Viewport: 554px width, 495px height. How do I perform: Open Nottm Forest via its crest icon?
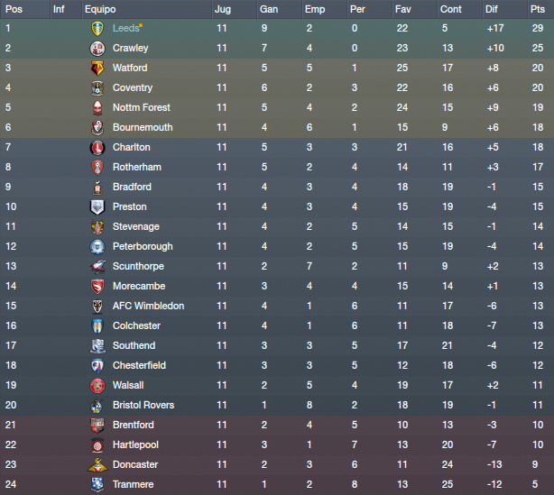[97, 107]
